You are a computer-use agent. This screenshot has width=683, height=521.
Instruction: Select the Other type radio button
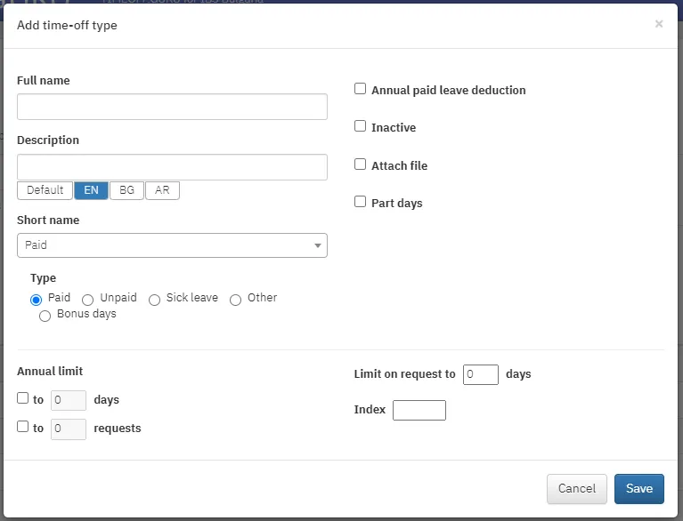tap(235, 301)
